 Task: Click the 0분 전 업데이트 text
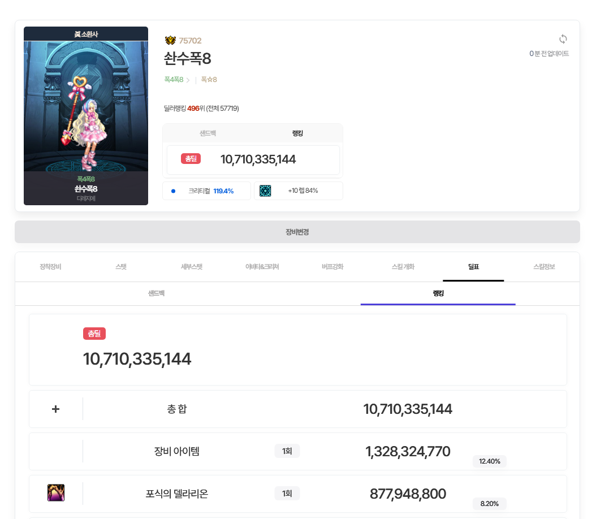(x=549, y=54)
